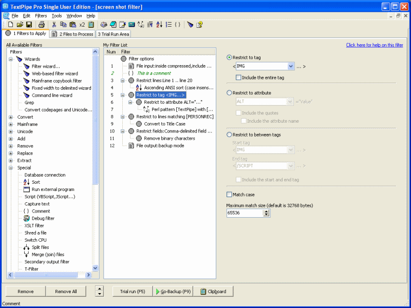Click the Sort A-Z icon under Special

click(x=27, y=182)
